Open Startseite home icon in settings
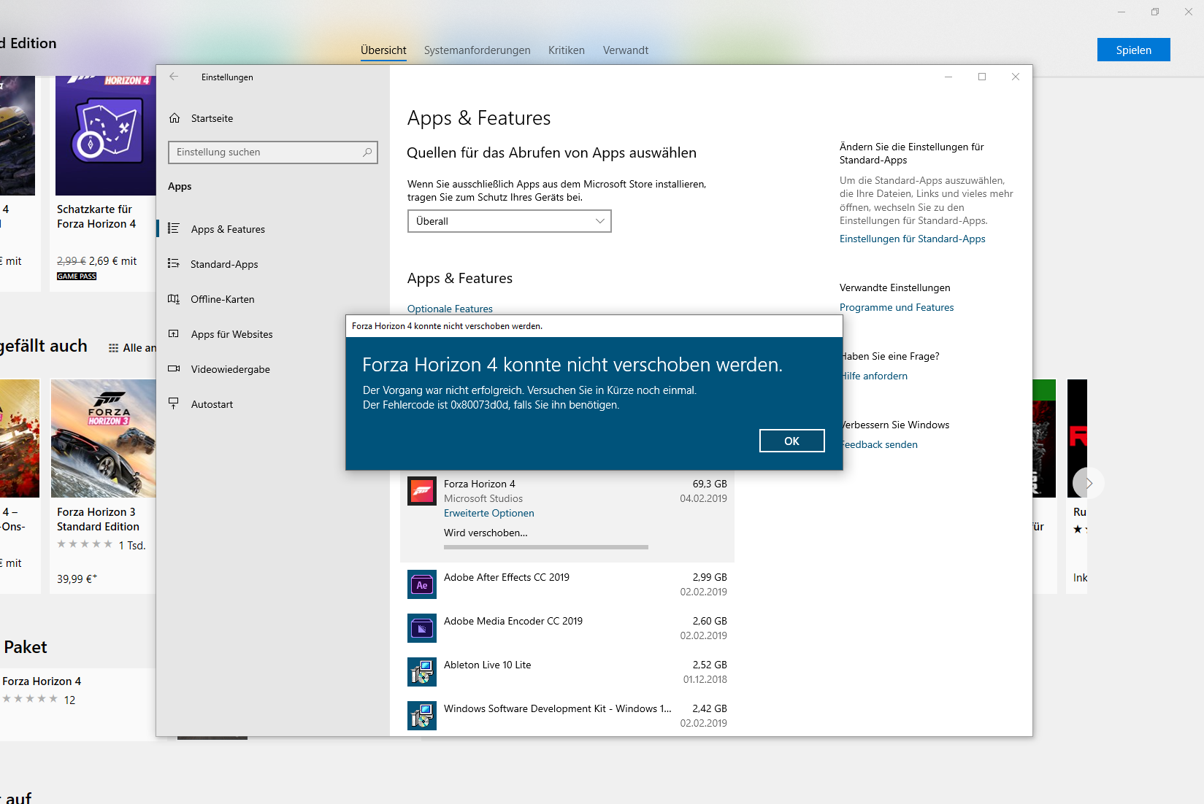 [x=175, y=118]
